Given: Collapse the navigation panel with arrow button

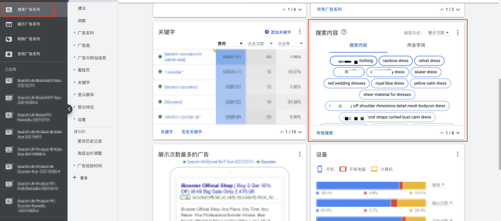Looking at the screenshot, I should tap(70, 109).
